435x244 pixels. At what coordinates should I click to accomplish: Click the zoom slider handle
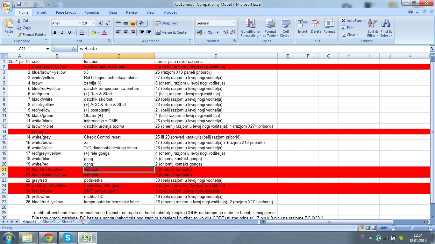[x=412, y=228]
